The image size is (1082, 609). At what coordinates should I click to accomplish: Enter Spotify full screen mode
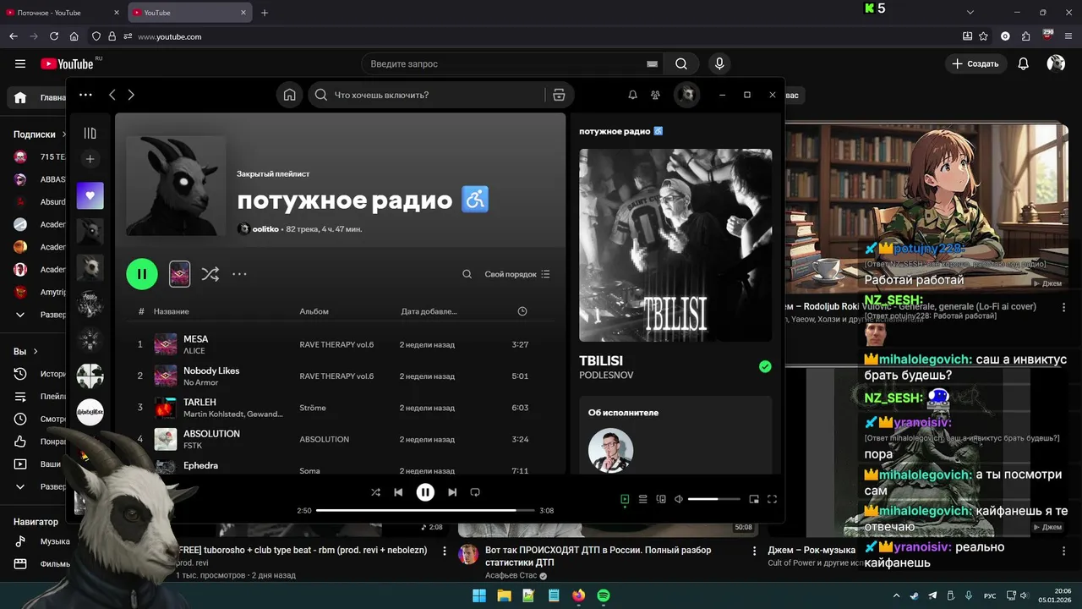(x=772, y=499)
